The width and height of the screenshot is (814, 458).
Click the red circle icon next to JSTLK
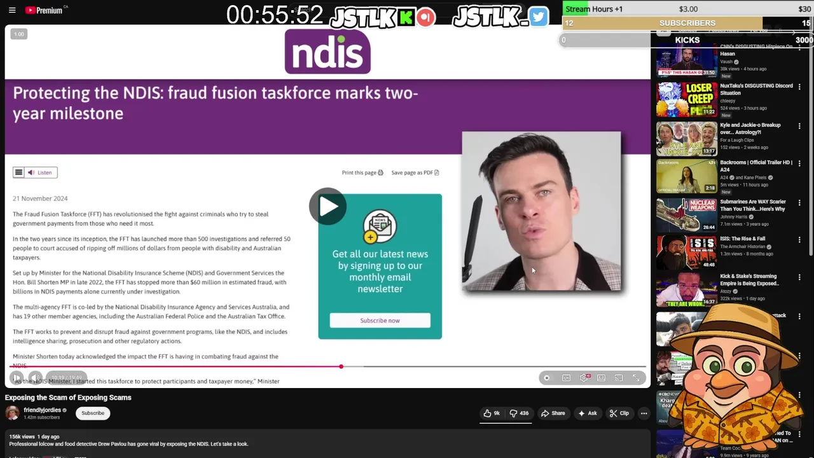(x=426, y=17)
